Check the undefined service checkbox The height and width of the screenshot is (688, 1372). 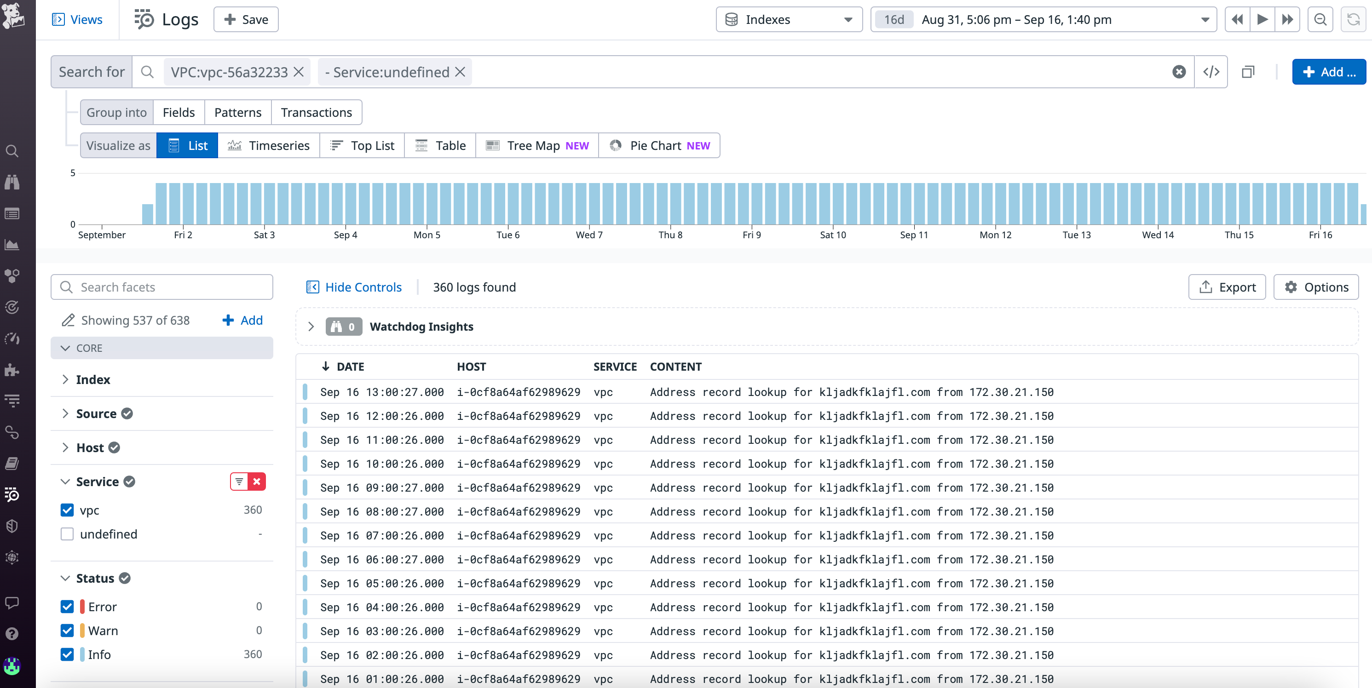pyautogui.click(x=67, y=534)
